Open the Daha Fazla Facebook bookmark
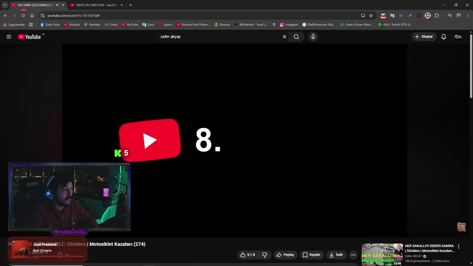The width and height of the screenshot is (473, 266). click(50, 25)
